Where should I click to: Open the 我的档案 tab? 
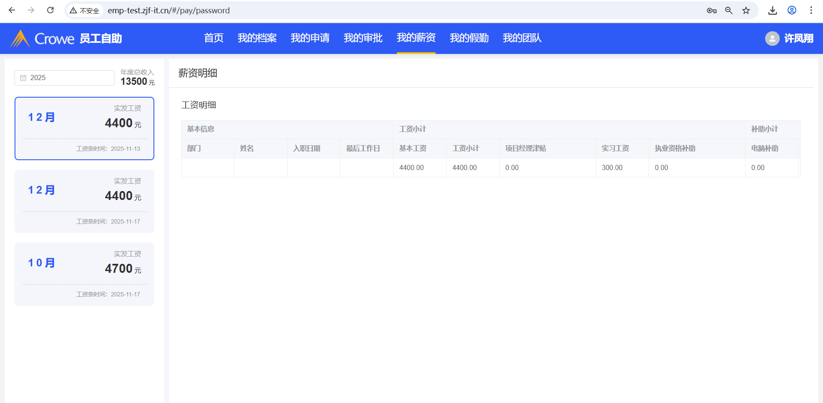tap(257, 38)
